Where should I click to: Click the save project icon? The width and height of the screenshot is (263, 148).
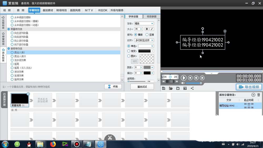pyautogui.click(x=178, y=88)
